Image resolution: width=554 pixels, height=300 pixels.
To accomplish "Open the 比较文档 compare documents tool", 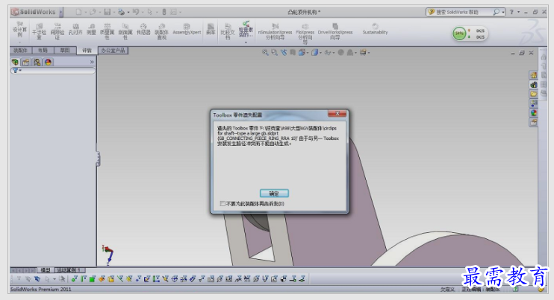I will click(x=228, y=31).
